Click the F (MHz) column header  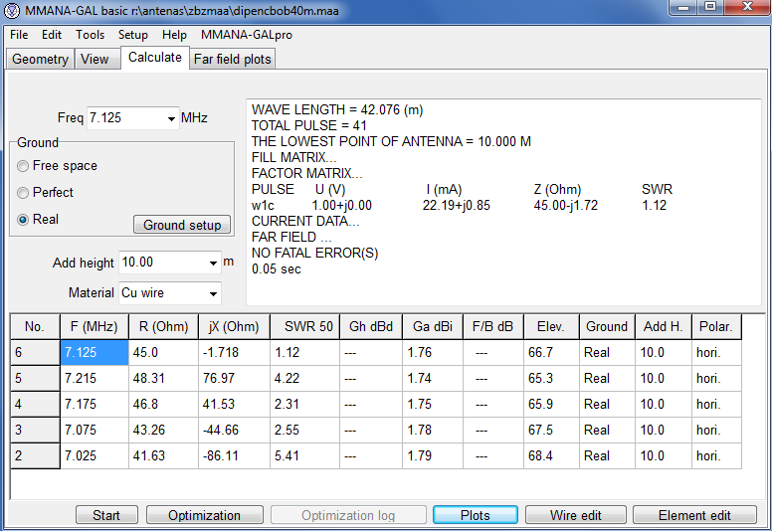click(95, 327)
